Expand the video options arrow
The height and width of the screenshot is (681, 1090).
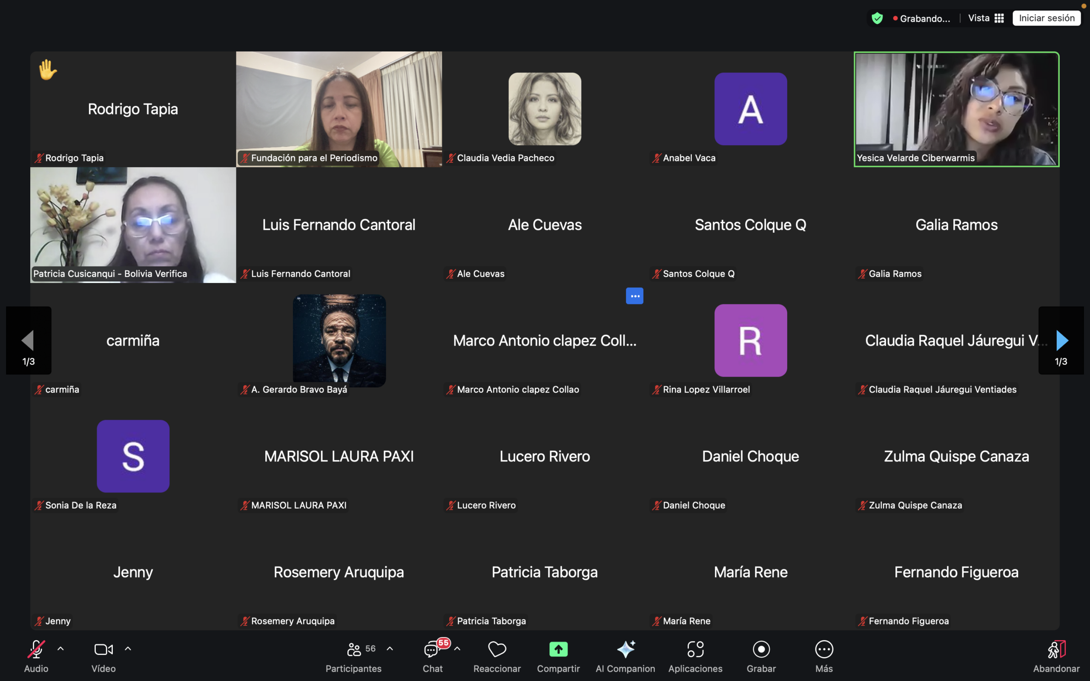[x=128, y=649]
